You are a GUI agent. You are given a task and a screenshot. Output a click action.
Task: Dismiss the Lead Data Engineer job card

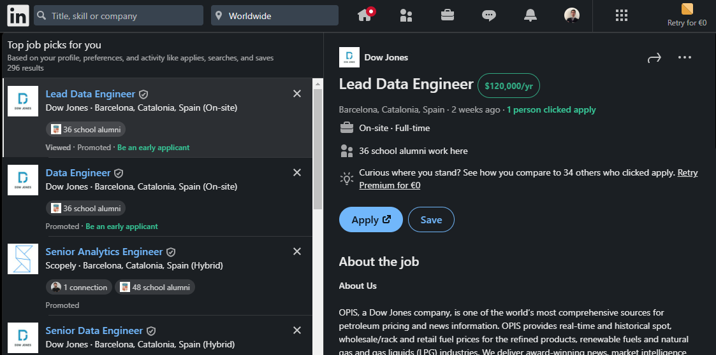point(297,94)
